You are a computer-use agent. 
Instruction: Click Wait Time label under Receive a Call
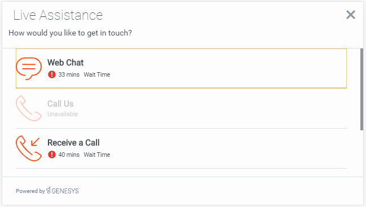[x=97, y=155]
